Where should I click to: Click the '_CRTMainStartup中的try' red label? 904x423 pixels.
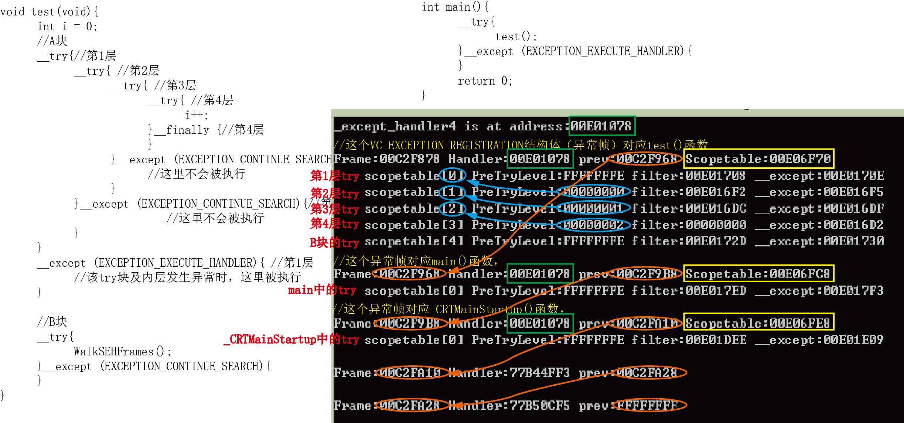click(x=291, y=339)
